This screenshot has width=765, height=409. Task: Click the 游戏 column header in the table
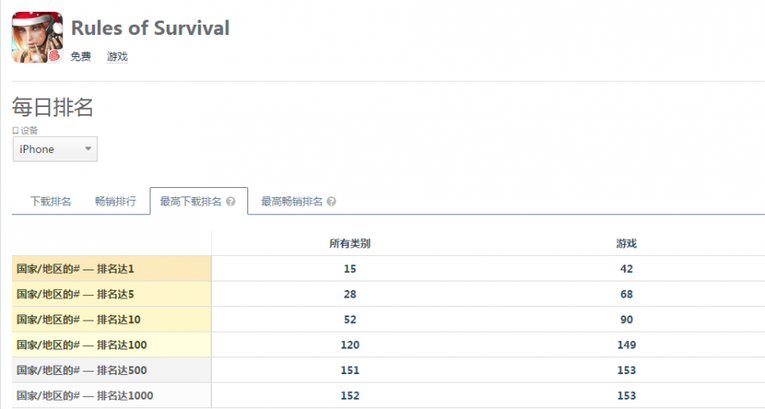[x=626, y=243]
